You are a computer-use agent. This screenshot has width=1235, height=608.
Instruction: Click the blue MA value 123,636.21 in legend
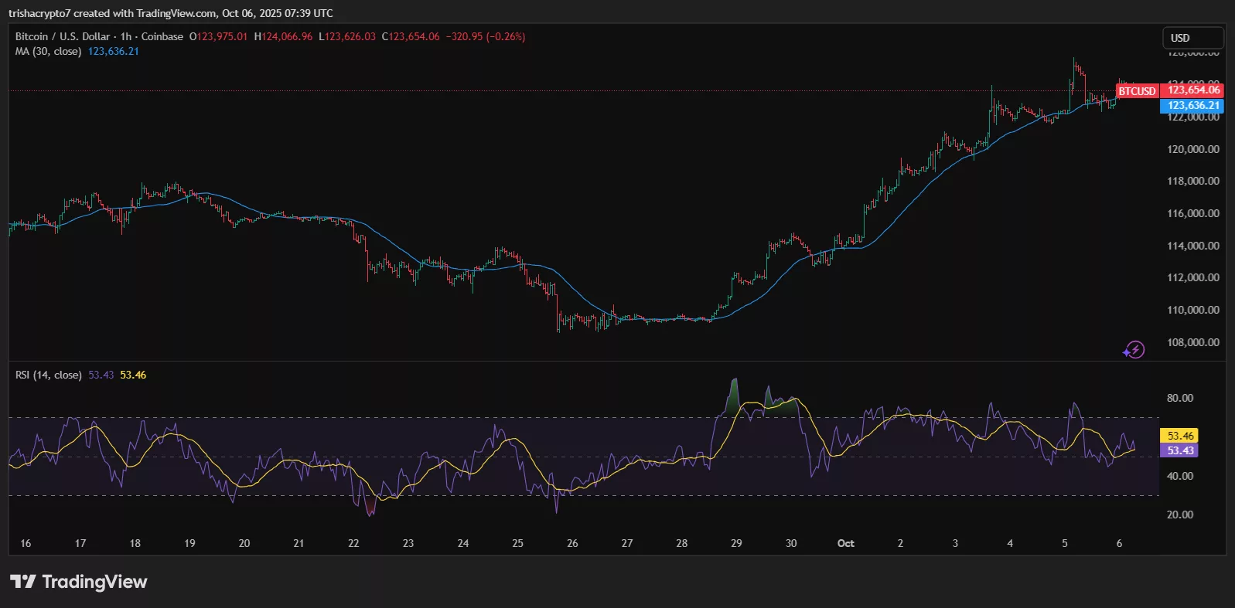[114, 52]
